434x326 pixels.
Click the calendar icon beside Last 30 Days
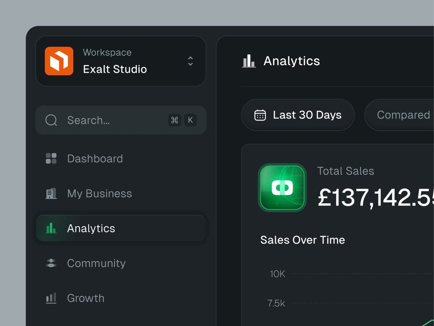pos(260,115)
